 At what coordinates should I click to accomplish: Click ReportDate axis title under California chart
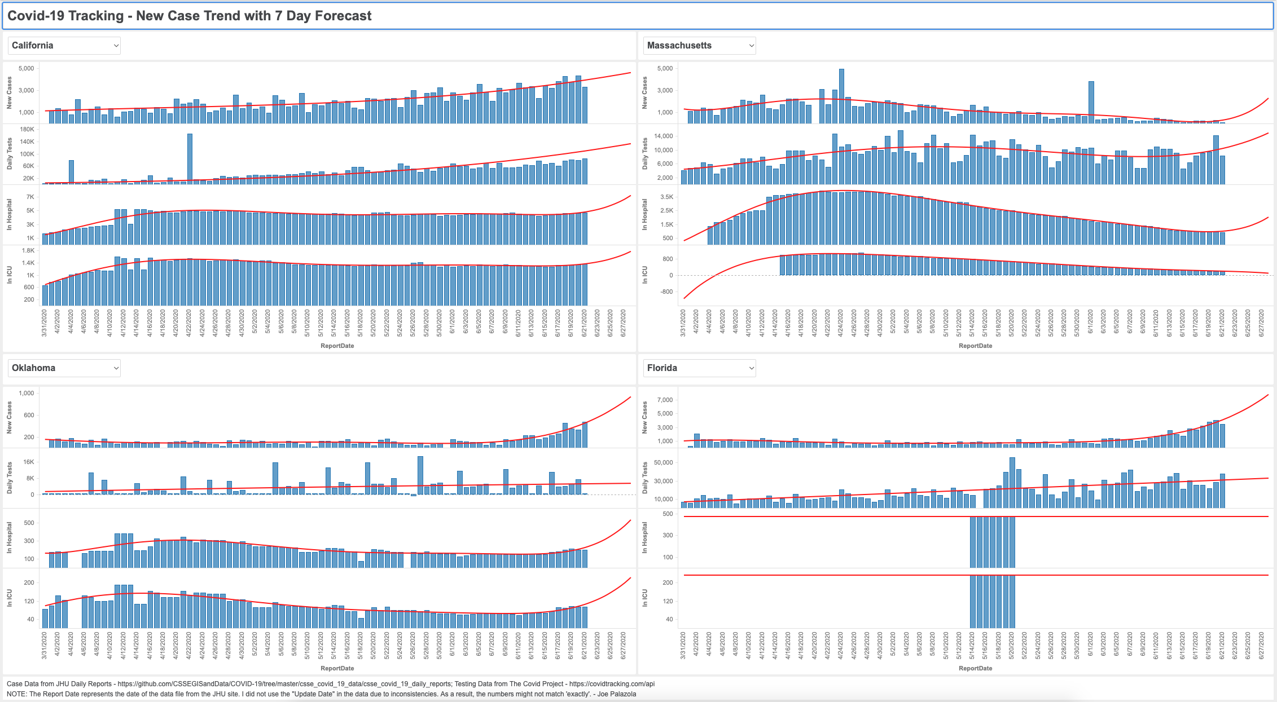pos(337,346)
